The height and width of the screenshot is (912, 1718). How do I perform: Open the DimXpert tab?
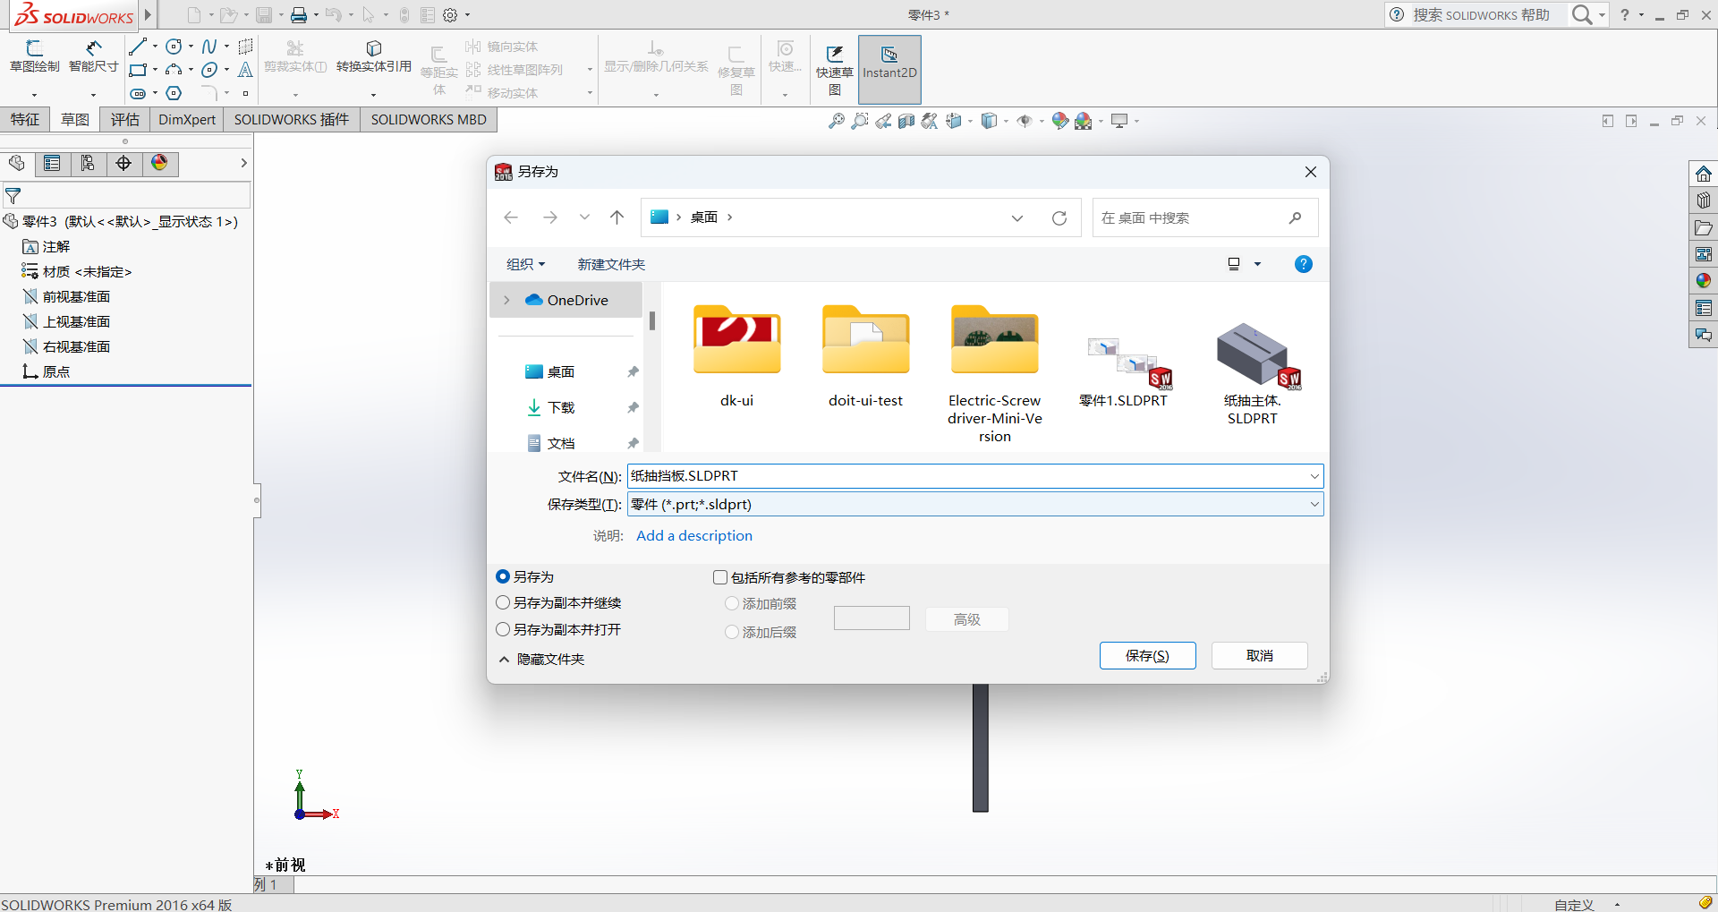[186, 119]
